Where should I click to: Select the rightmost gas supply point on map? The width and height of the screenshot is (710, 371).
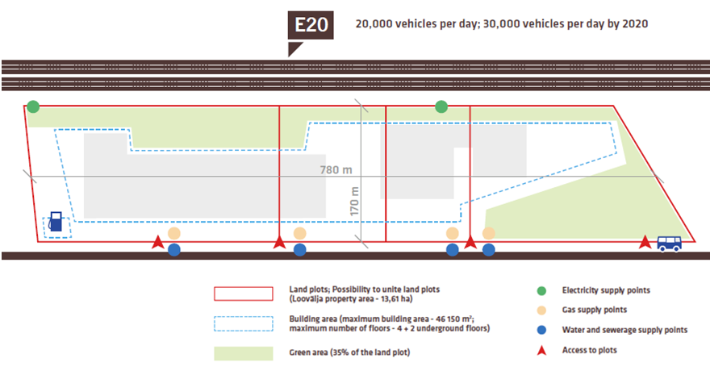pos(488,233)
